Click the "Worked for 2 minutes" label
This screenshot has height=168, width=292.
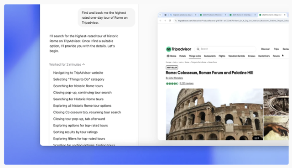(x=65, y=64)
